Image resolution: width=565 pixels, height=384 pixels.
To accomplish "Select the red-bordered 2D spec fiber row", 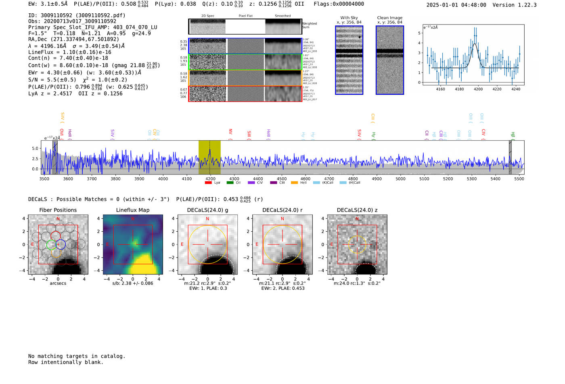I will click(245, 93).
